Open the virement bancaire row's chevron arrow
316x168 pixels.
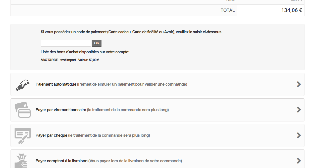(299, 110)
